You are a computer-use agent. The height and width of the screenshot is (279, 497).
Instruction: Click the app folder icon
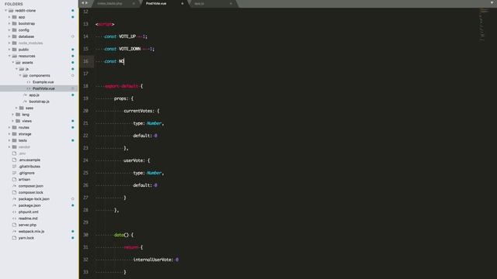click(x=14, y=17)
